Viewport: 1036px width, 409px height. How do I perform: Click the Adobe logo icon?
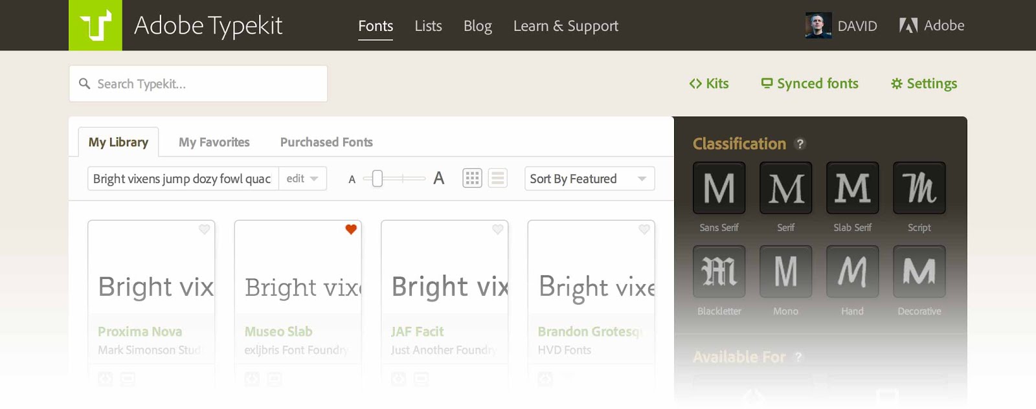click(908, 25)
